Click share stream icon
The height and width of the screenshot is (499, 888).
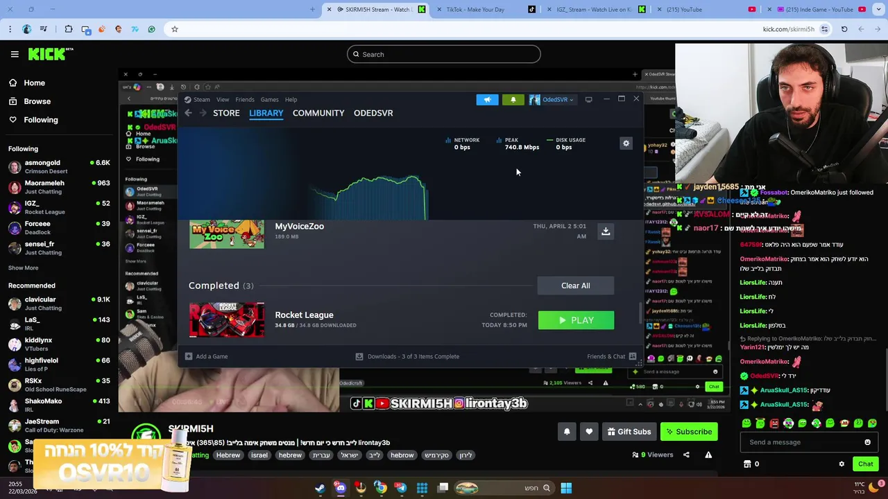pyautogui.click(x=686, y=455)
